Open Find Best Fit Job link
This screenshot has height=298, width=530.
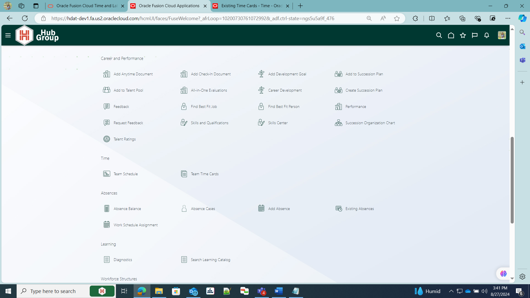point(204,107)
